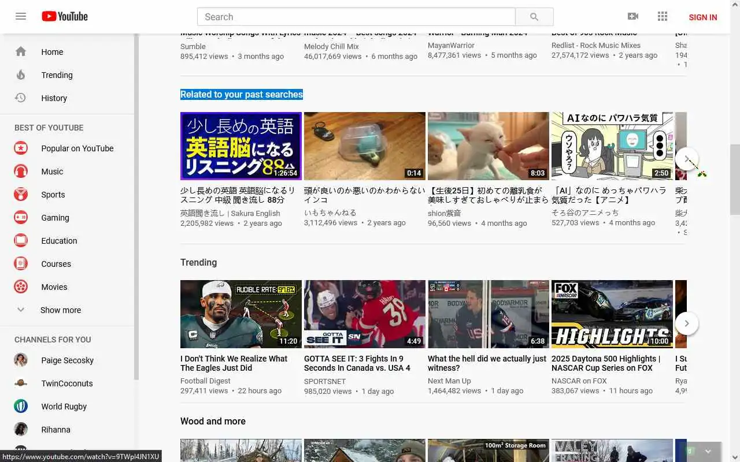This screenshot has height=462, width=740.
Task: Open the Football Digest channel link
Action: 205,381
